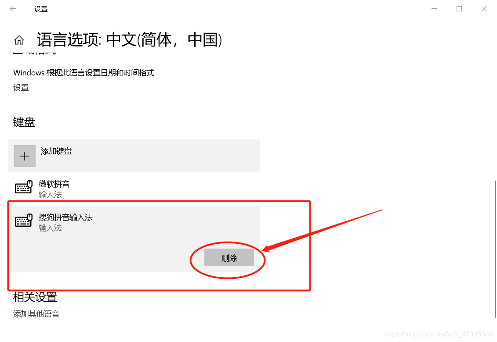Click the 相关设置 heading

(x=35, y=297)
